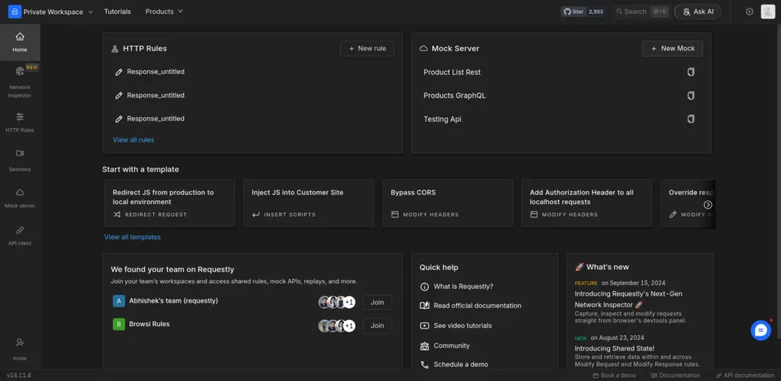Copy the Products GraphQL mock URL
Screen dimensions: 781x381
coord(691,95)
